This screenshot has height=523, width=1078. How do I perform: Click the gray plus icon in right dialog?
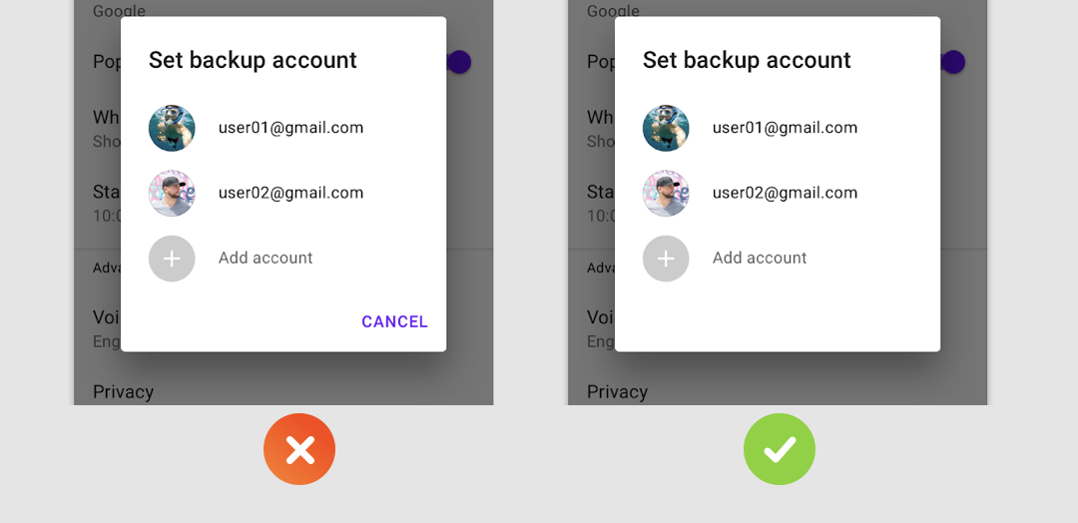coord(666,259)
